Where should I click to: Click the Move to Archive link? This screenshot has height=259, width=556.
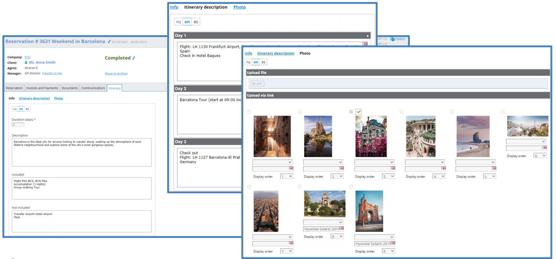(x=116, y=74)
